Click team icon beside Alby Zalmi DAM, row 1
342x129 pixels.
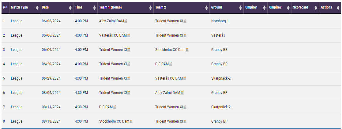pos(126,21)
